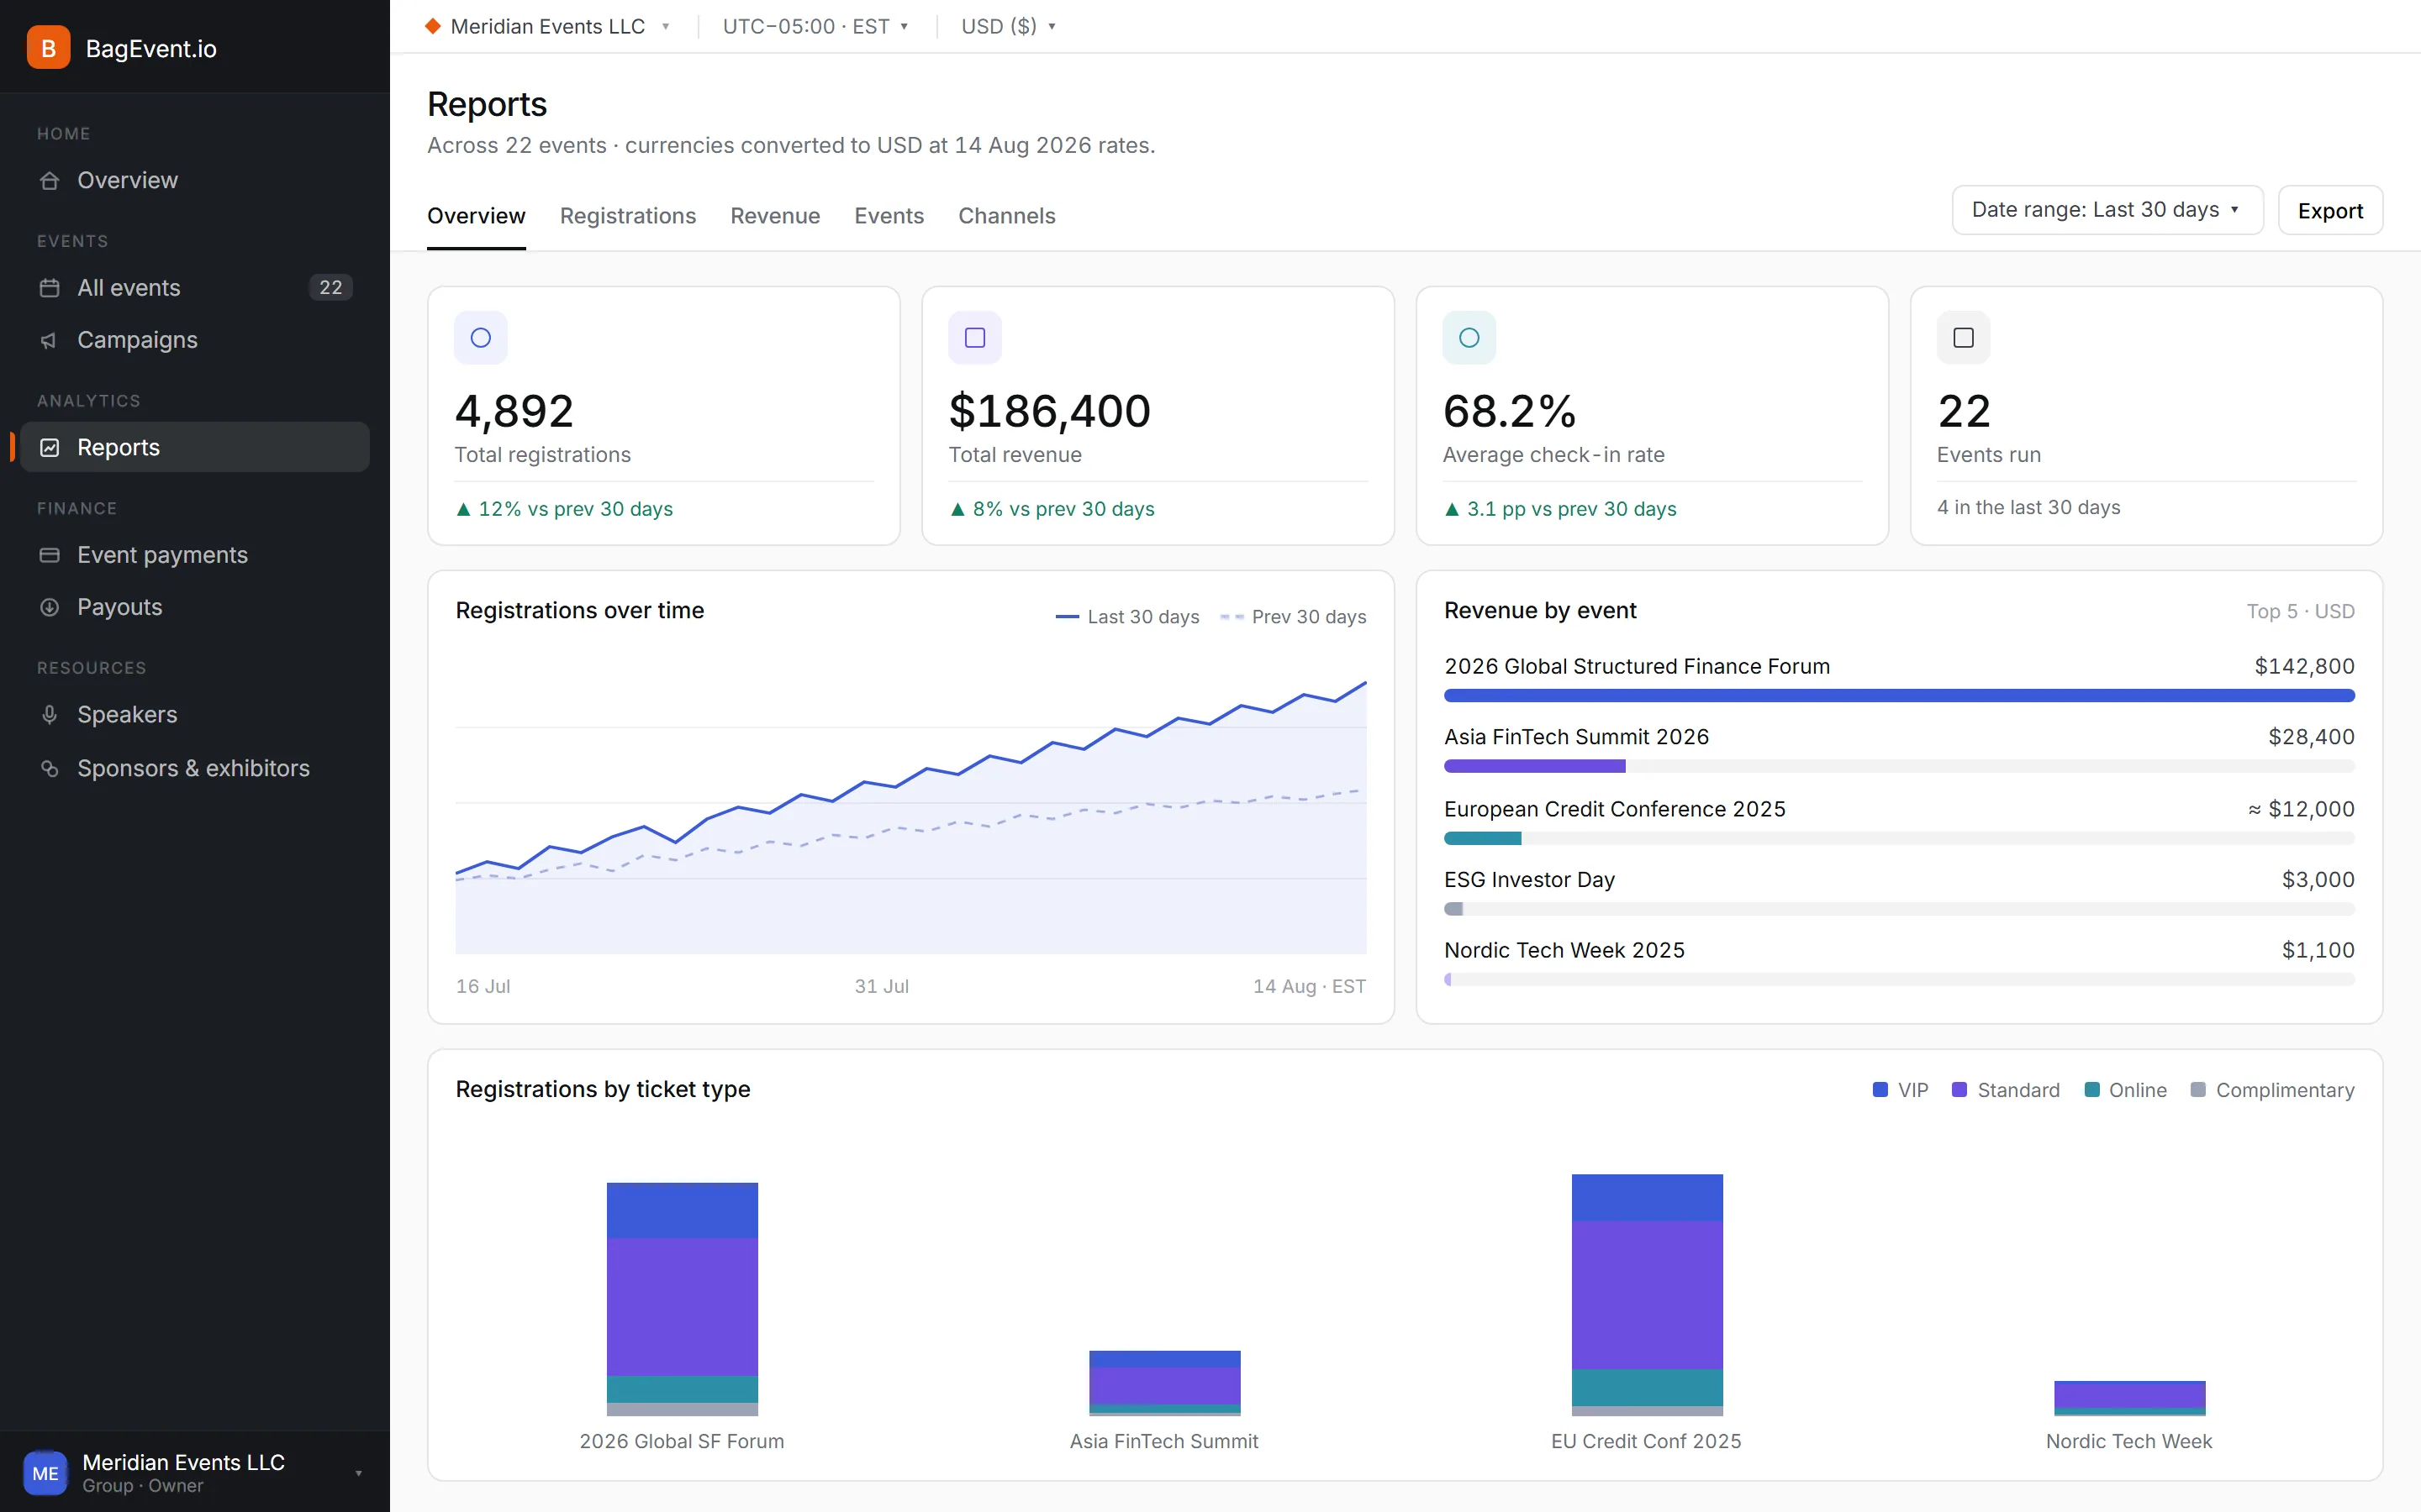The width and height of the screenshot is (2421, 1512).
Task: Open the Reports sidebar link
Action: click(195, 447)
